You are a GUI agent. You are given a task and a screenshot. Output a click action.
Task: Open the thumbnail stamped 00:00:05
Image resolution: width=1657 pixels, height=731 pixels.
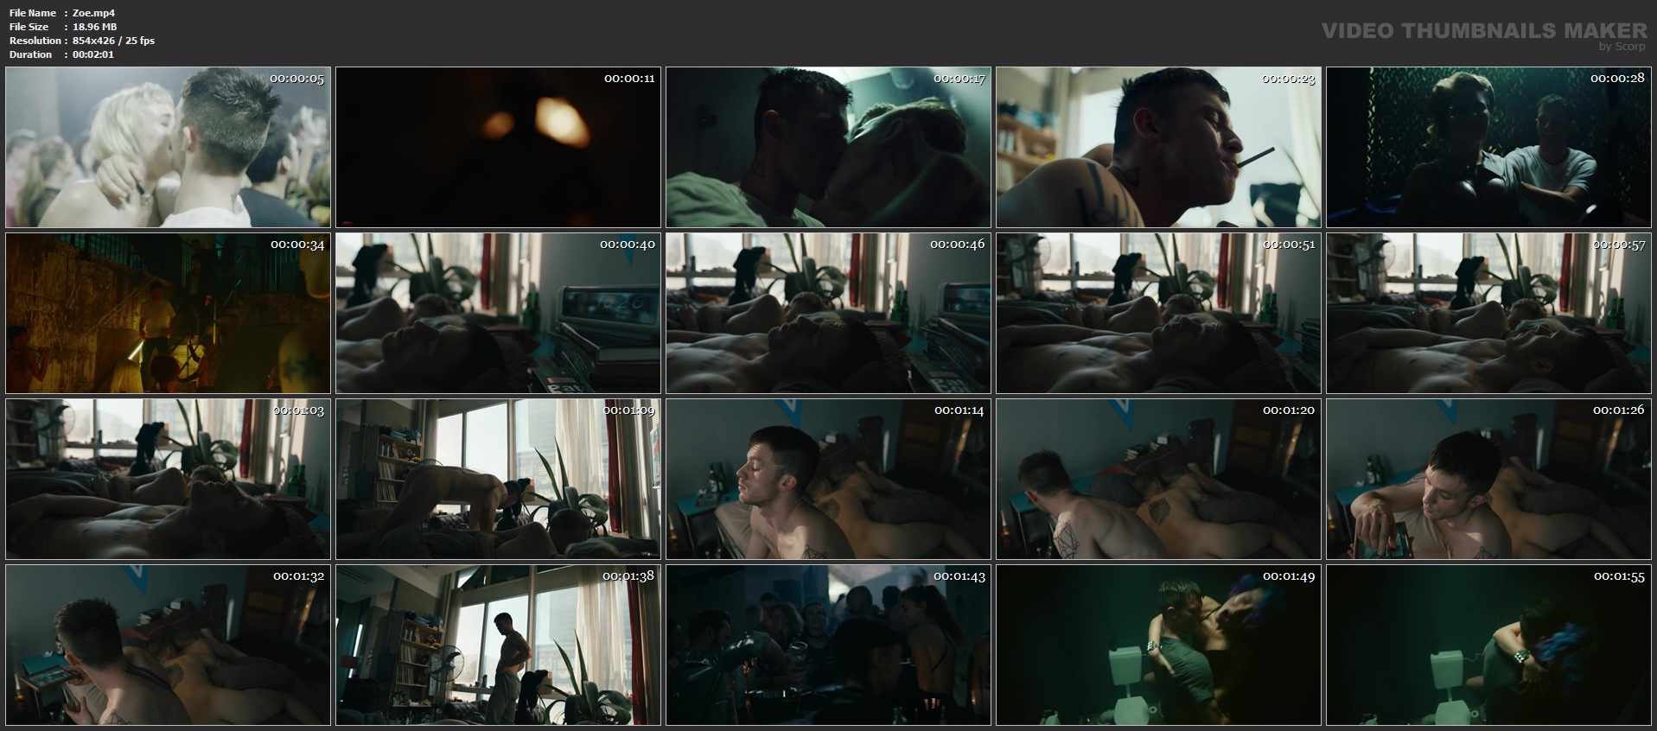coord(168,147)
